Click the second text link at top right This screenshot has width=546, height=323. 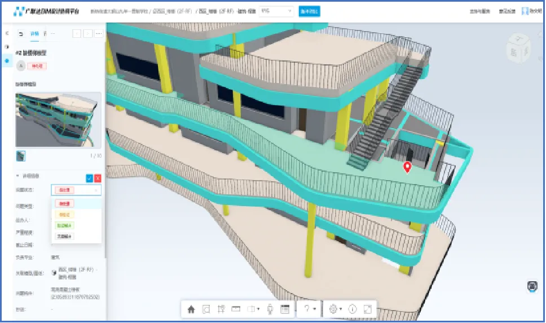point(507,11)
